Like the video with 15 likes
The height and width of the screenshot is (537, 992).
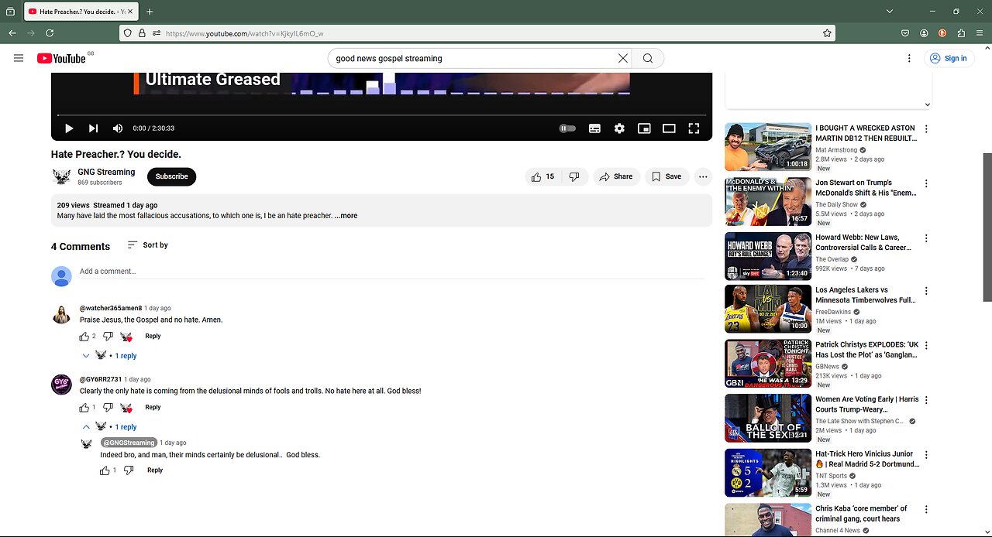[543, 176]
